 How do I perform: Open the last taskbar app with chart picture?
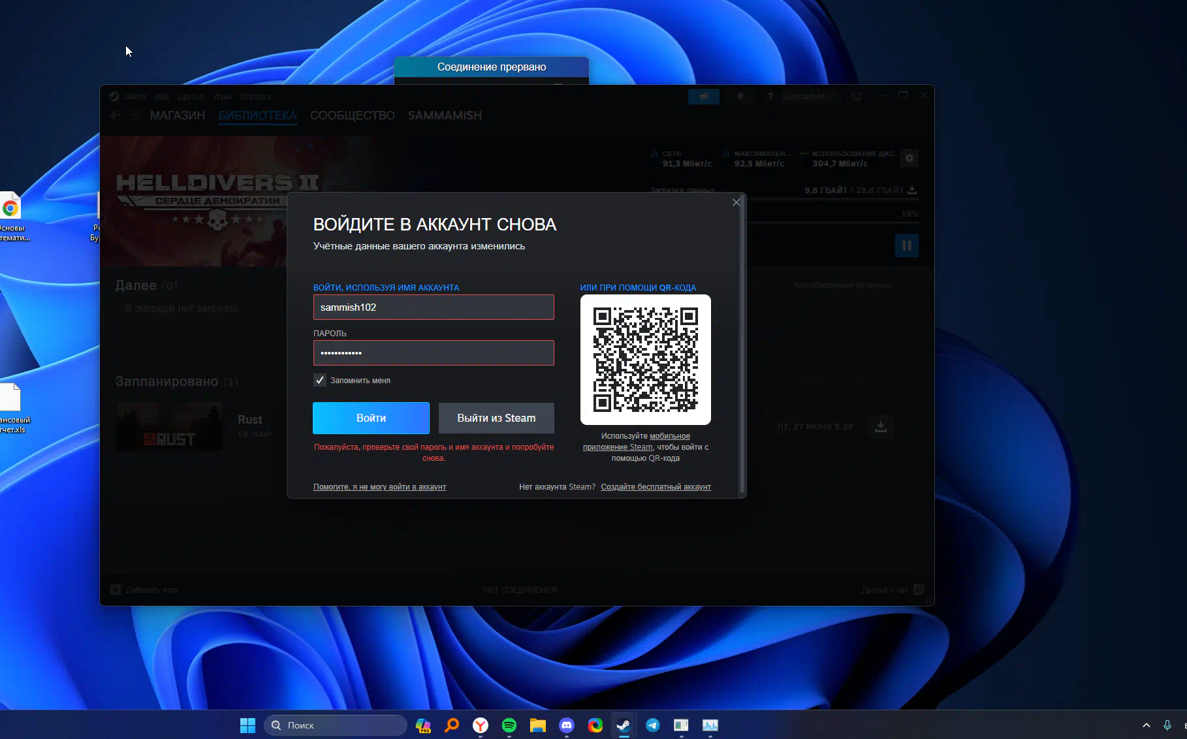(710, 725)
